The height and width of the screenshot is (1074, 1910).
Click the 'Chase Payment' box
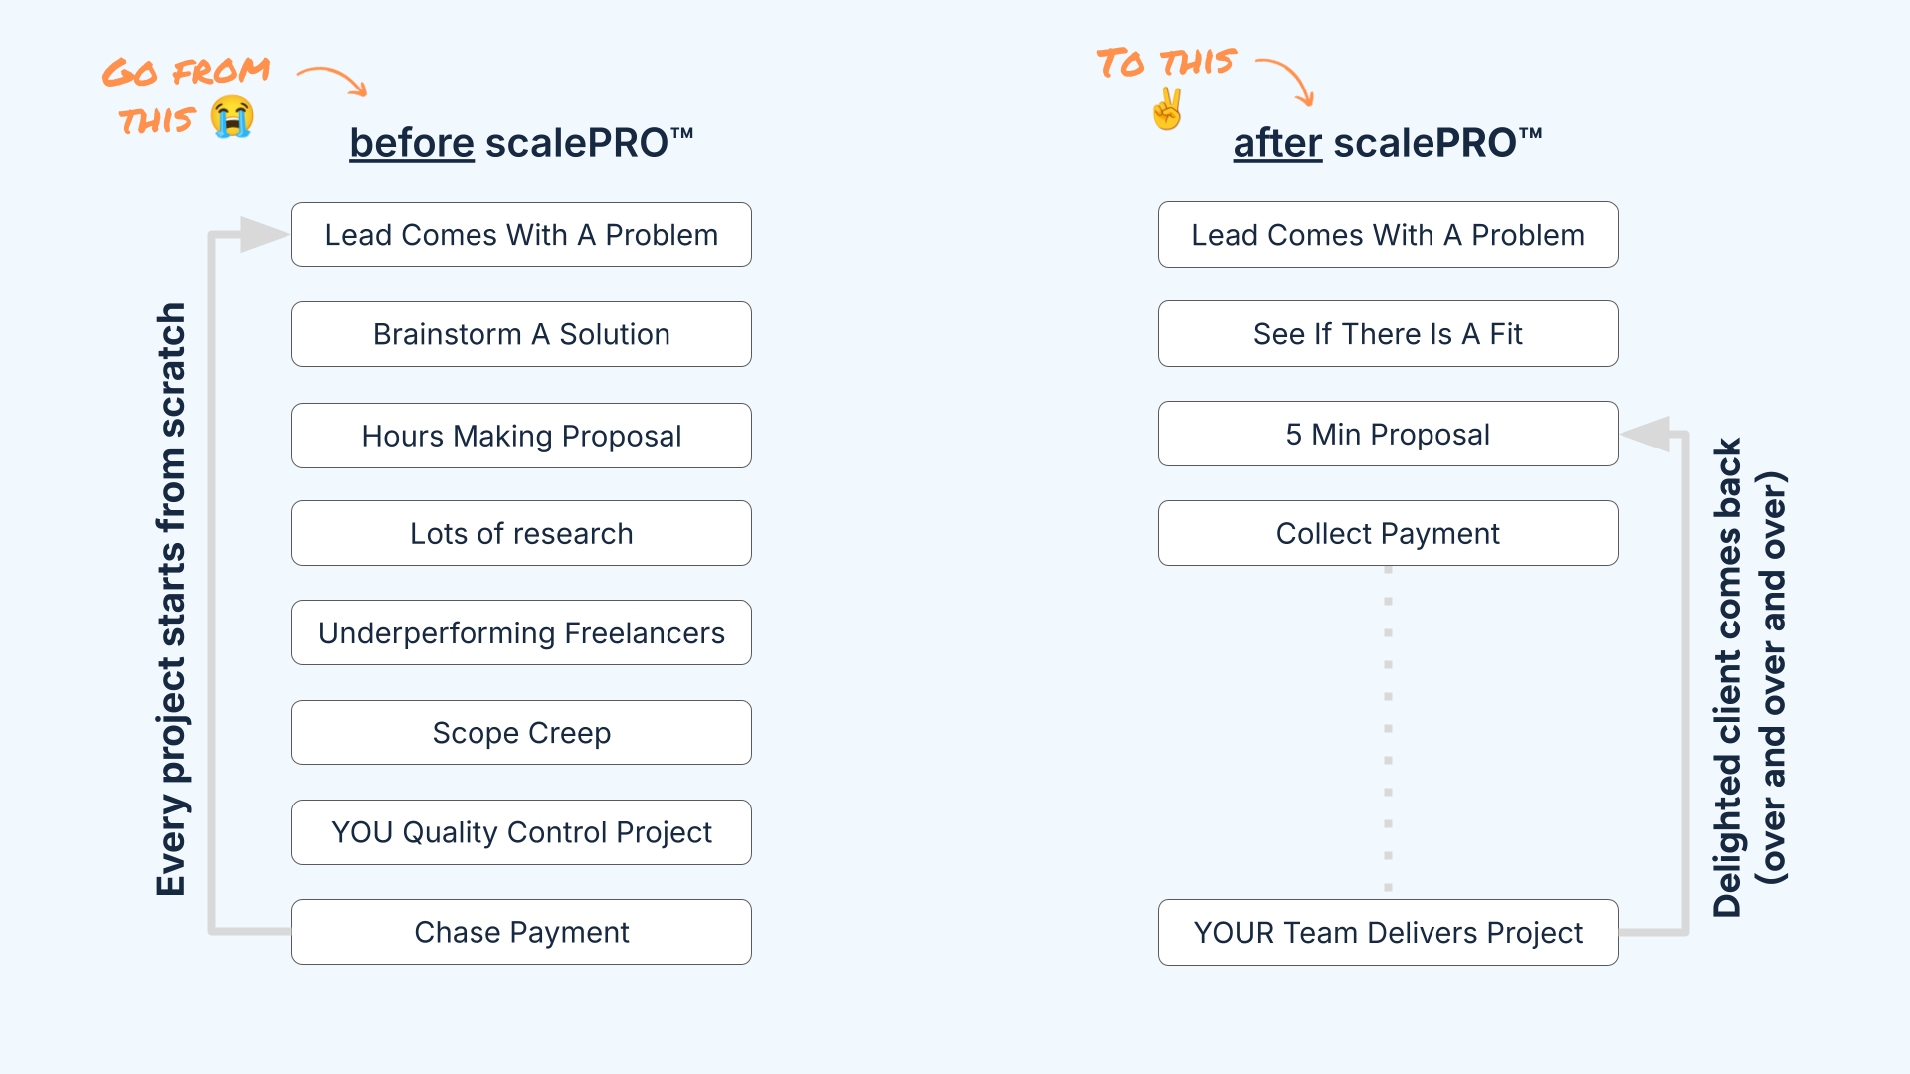(521, 932)
